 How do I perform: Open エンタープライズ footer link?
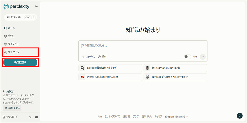112,117
